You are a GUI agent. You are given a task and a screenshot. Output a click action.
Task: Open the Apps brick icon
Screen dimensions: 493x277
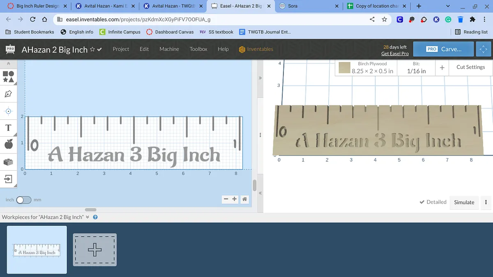[8, 162]
